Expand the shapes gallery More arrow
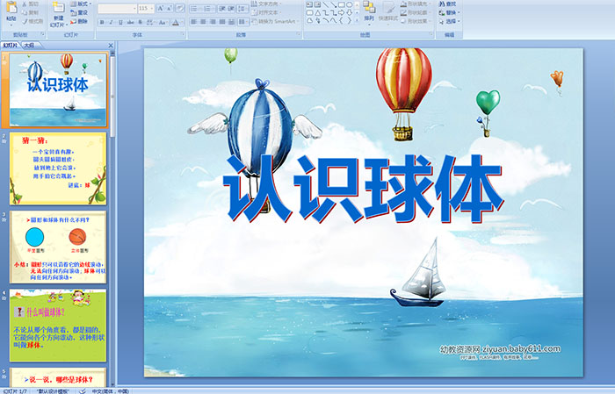This screenshot has width=615, height=394. point(357,20)
